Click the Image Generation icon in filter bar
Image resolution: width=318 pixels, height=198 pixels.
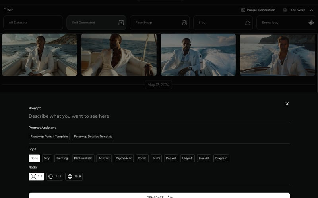(x=243, y=10)
